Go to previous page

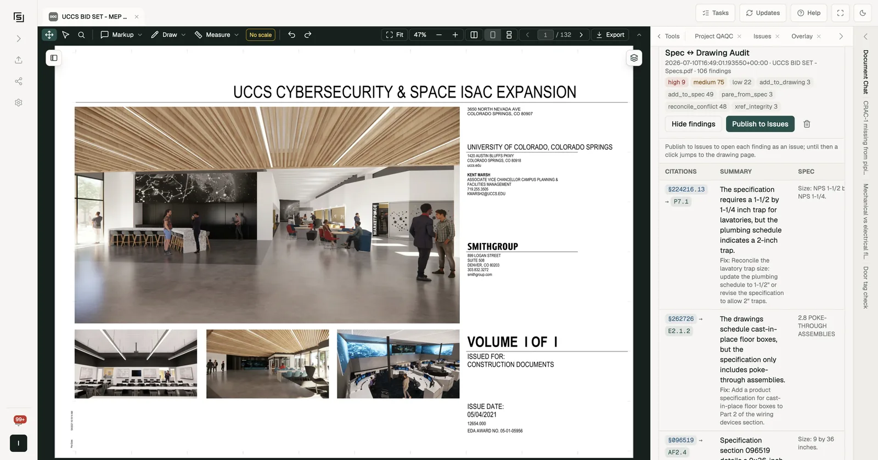click(x=527, y=35)
